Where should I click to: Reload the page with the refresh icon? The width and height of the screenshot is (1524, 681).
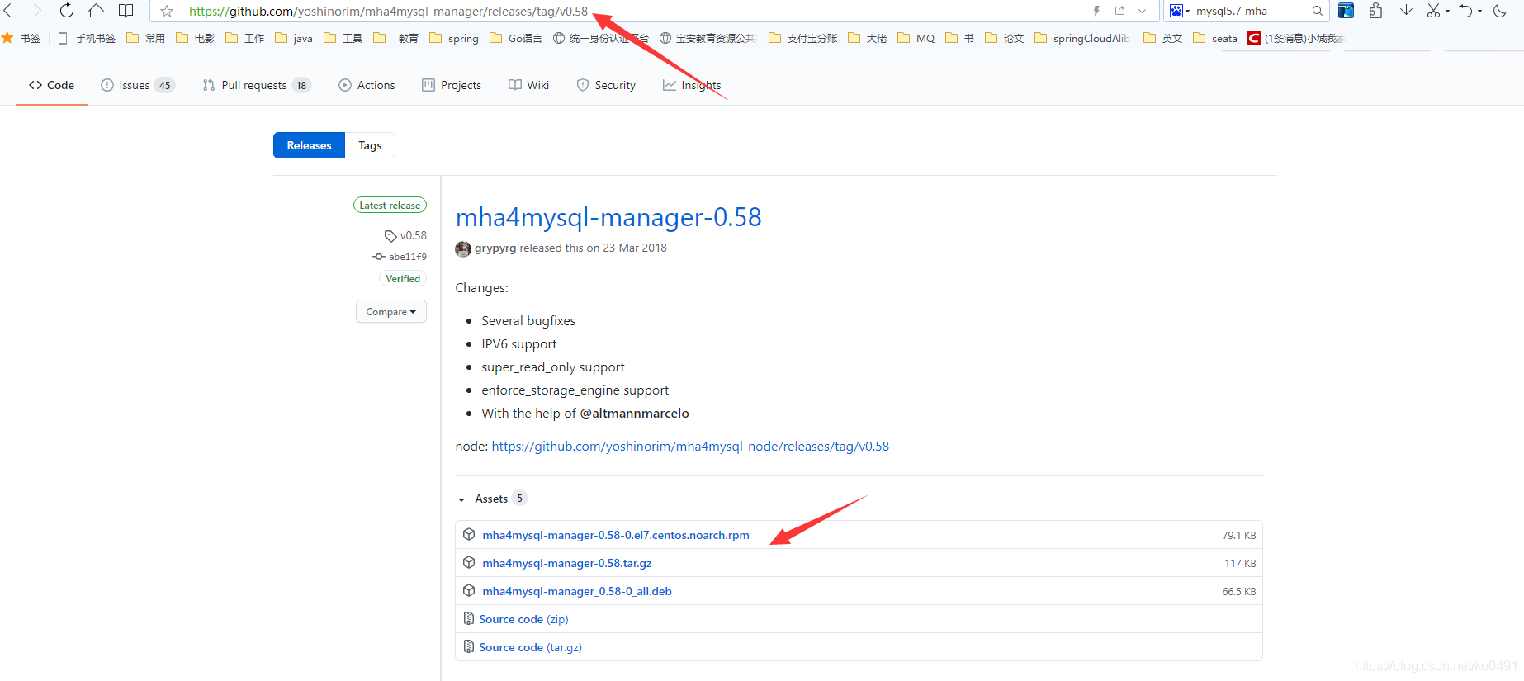pos(67,11)
